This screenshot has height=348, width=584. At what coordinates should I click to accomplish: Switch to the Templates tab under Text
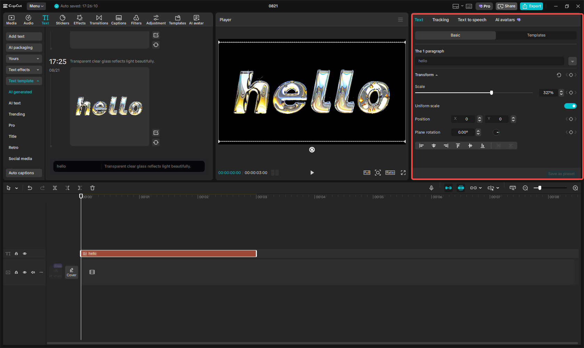click(536, 35)
